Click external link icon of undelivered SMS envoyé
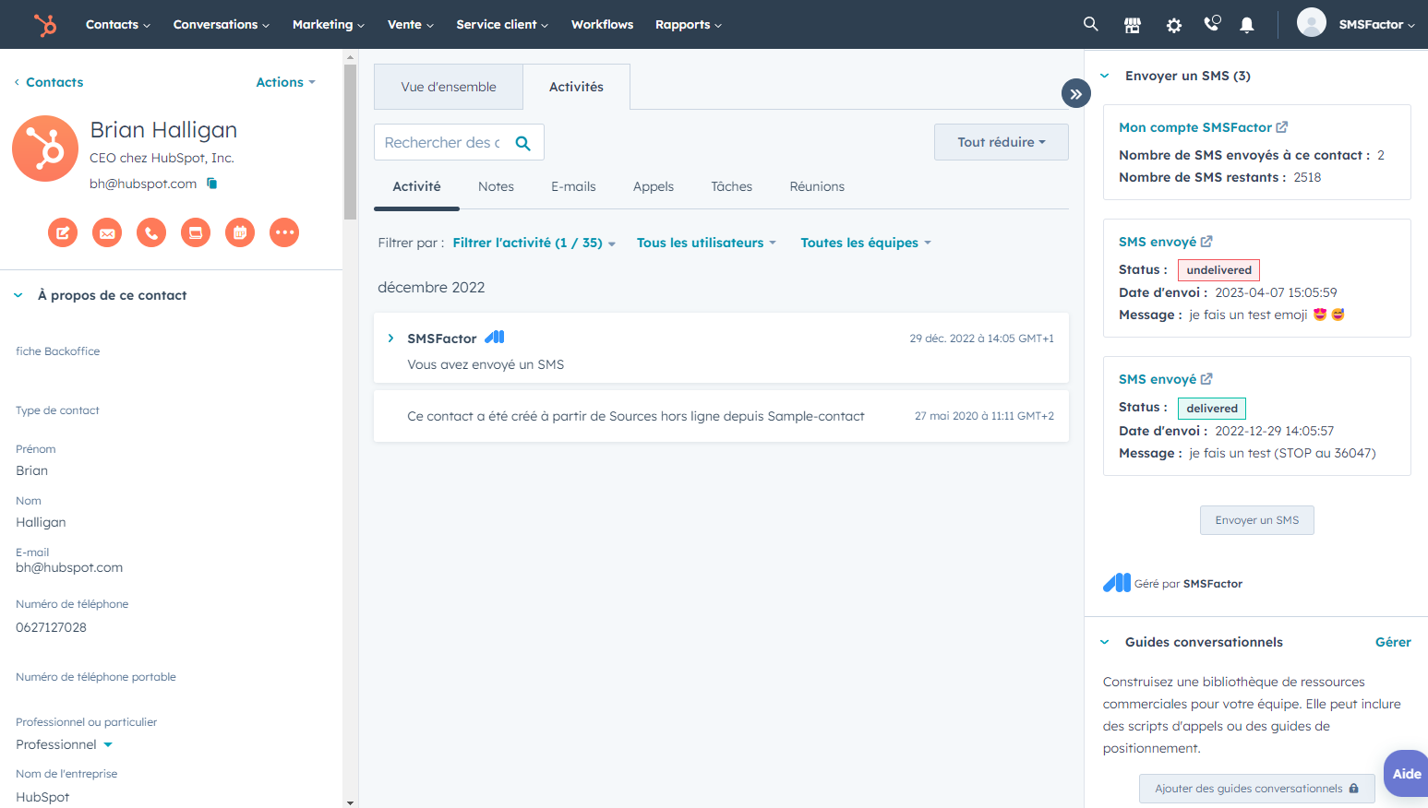 pos(1206,242)
